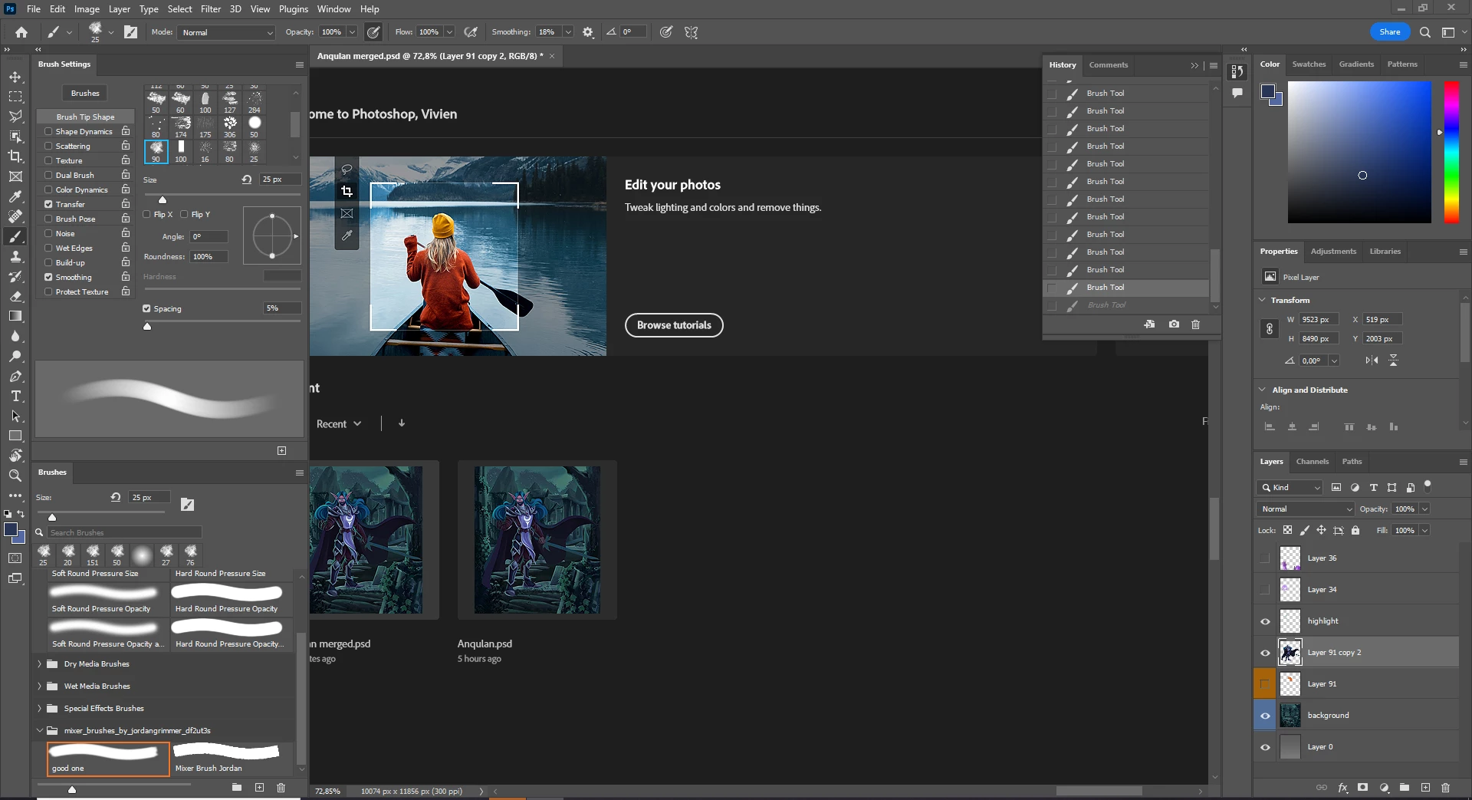Click the Home icon in options bar
Viewport: 1472px width, 800px height.
point(21,32)
